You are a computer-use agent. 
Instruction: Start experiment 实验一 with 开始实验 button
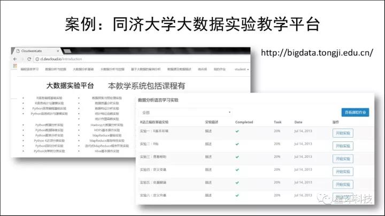point(343,133)
